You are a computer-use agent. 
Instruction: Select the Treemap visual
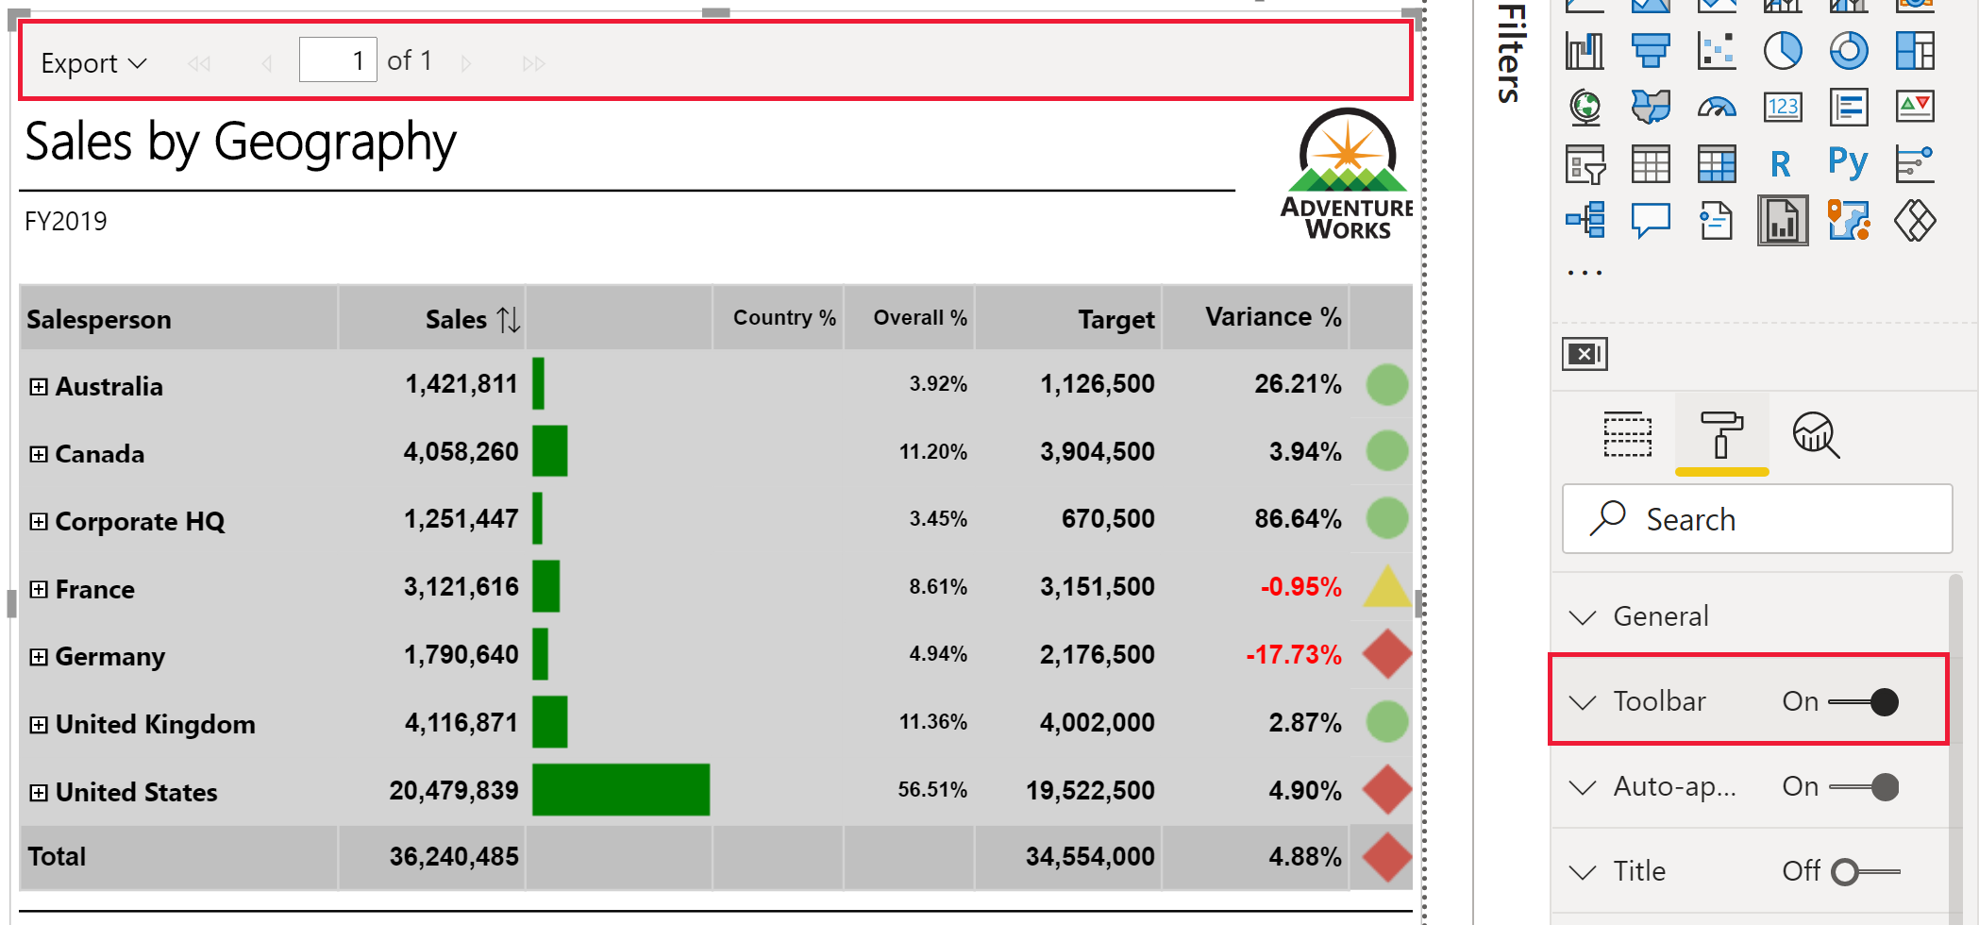[x=1915, y=51]
